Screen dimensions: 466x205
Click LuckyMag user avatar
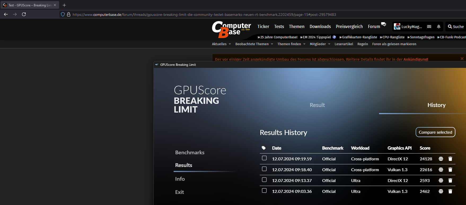click(x=397, y=26)
